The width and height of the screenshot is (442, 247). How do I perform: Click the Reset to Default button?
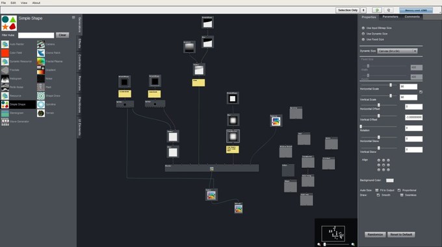tap(401, 234)
